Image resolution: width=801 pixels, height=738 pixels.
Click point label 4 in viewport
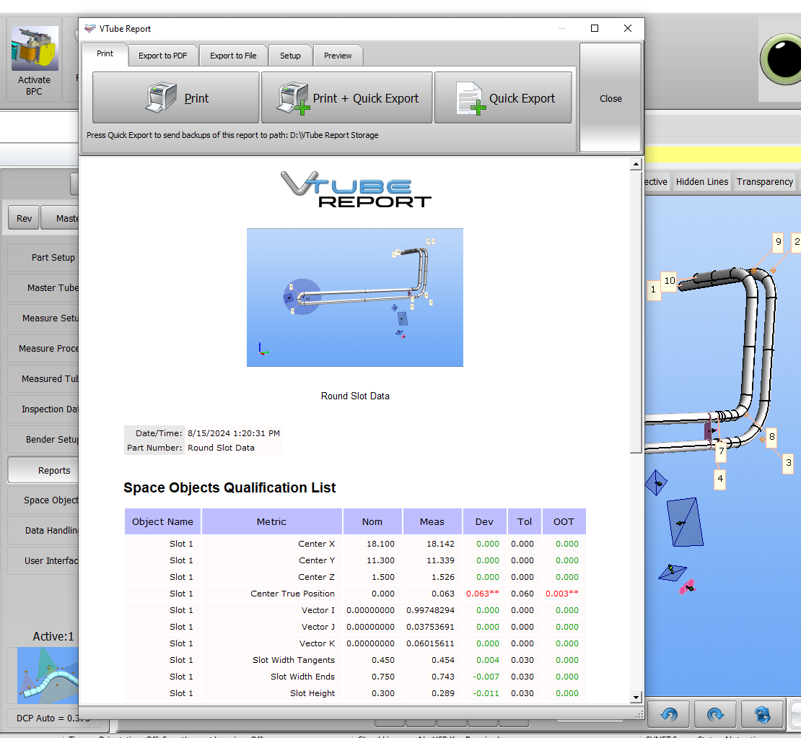[719, 479]
